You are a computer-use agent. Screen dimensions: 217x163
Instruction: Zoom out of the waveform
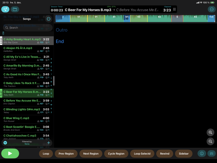[x=210, y=142]
